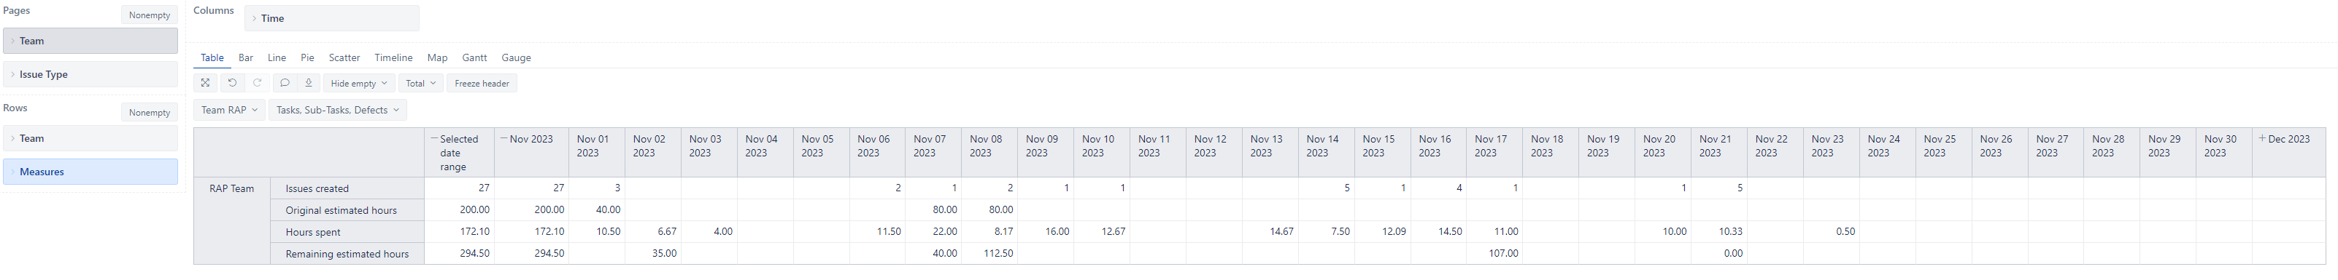Open the Team RAP page filter dropdown

point(230,111)
